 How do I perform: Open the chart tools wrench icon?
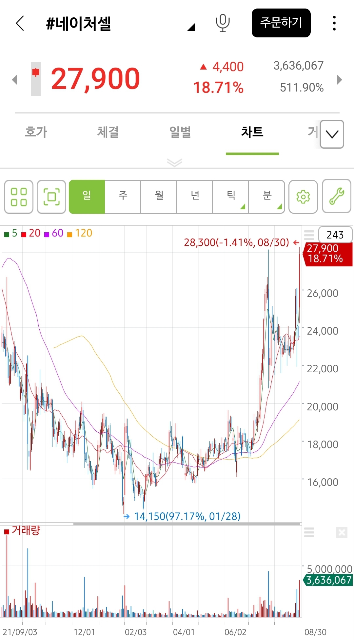pyautogui.click(x=337, y=196)
